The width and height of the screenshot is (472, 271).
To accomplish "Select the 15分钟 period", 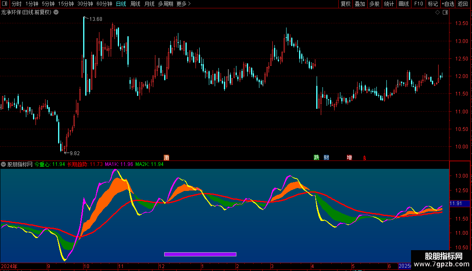I will [66, 4].
